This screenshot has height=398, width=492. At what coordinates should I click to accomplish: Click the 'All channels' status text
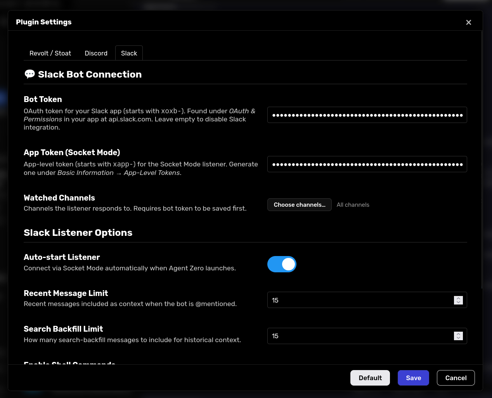click(353, 205)
